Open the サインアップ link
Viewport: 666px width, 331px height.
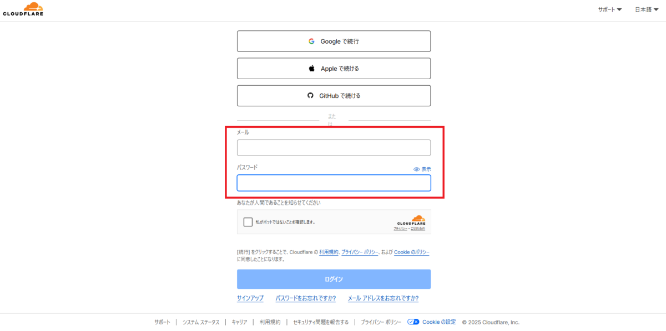(x=250, y=298)
